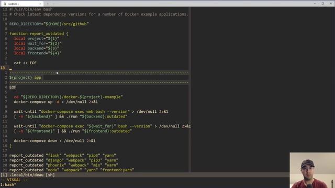Click the wait-until line using "${wait_for}"

point(103,126)
